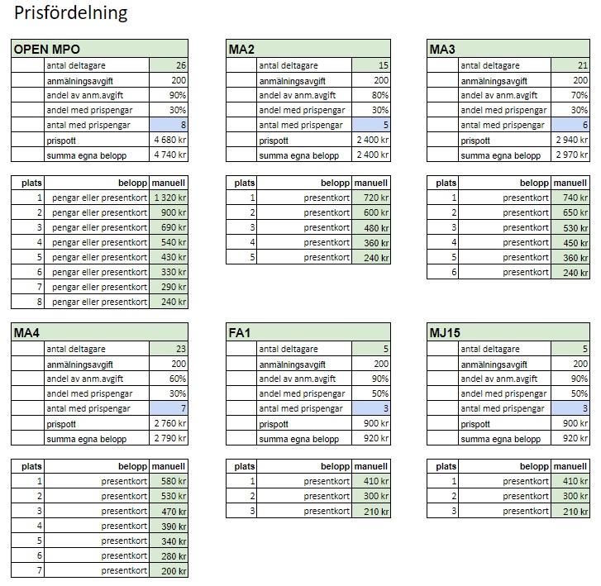Select OPEN MPO andel av anm.avgift 90% cell
This screenshot has height=586, width=601.
tap(169, 95)
